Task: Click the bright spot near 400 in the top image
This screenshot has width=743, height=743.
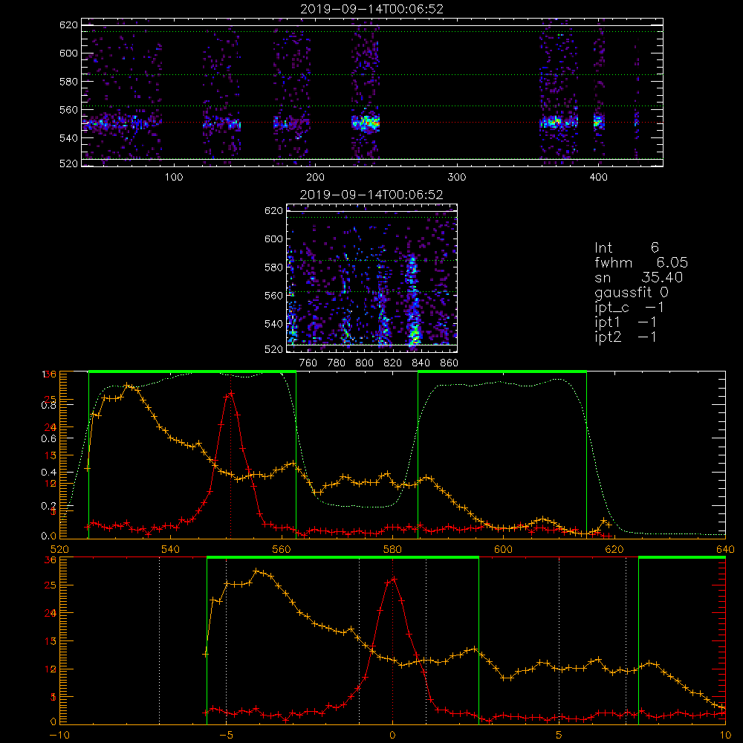Action: pyautogui.click(x=599, y=122)
